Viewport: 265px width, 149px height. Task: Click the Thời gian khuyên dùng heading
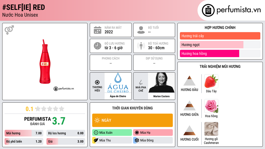132,108
